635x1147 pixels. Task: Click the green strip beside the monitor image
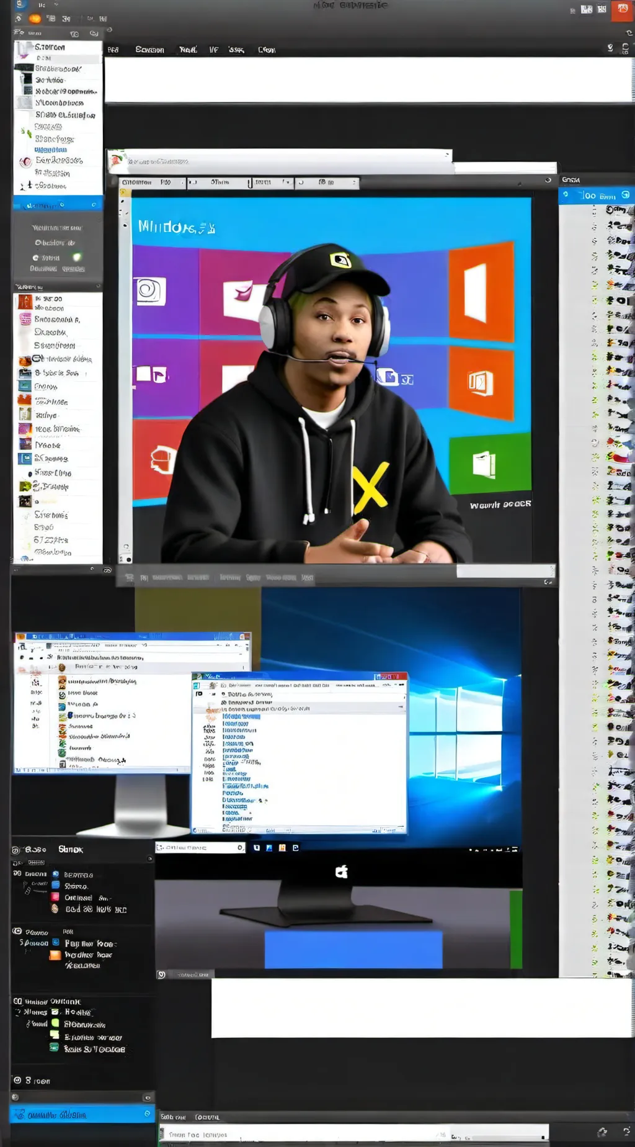pos(516,929)
